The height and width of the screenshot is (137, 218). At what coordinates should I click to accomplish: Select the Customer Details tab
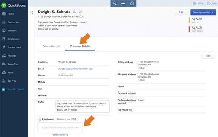pyautogui.click(x=80, y=47)
